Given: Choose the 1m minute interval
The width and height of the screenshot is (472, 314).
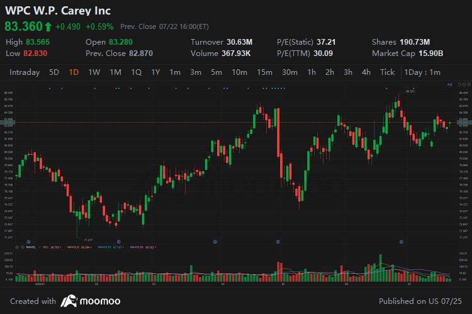Looking at the screenshot, I should point(175,72).
